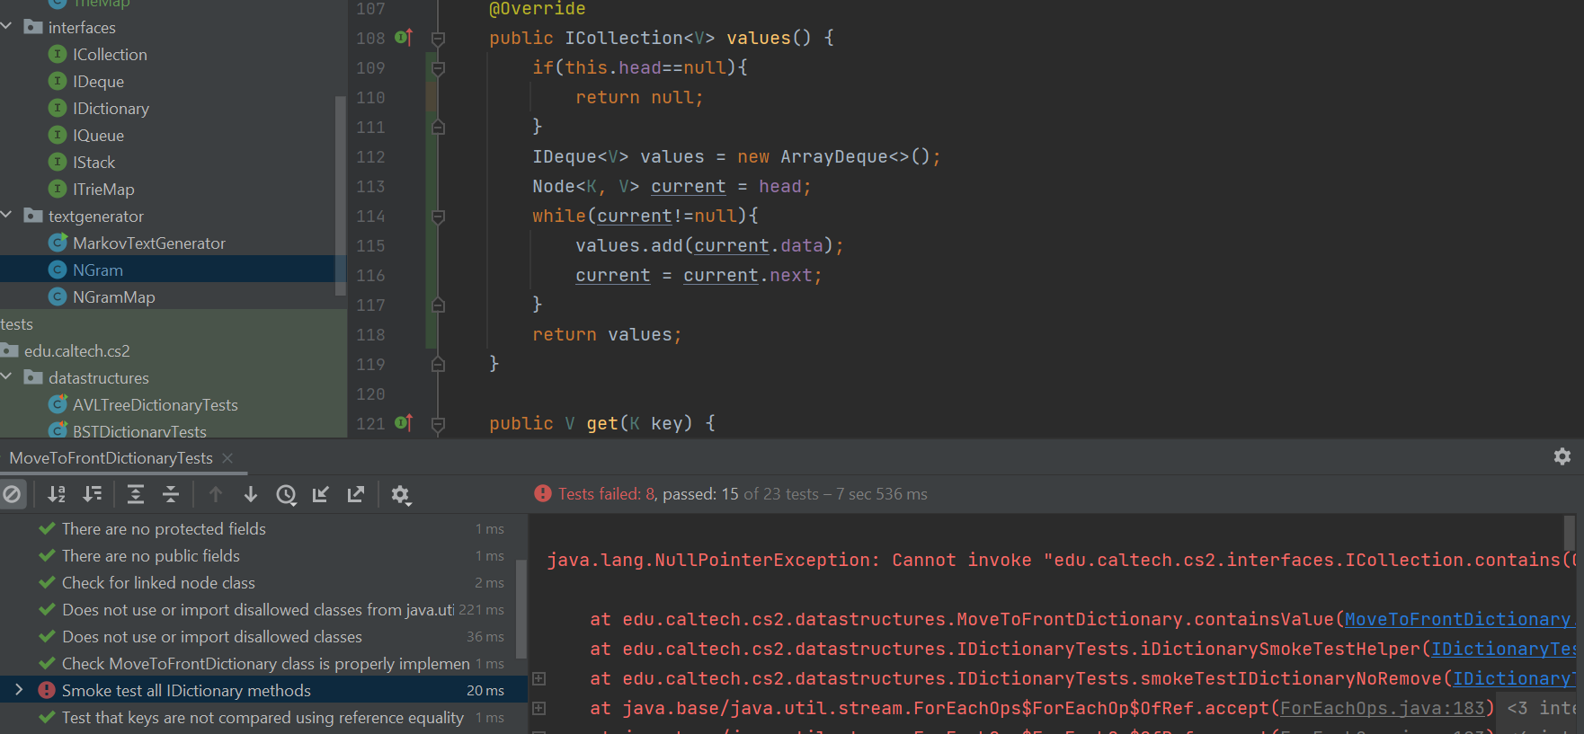Open test runner settings gear dropdown
This screenshot has height=734, width=1584.
(x=401, y=495)
